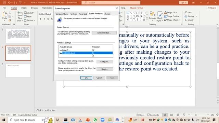219x123 pixels.
Task: Open the Replace dropdown arrow
Action: [196, 16]
